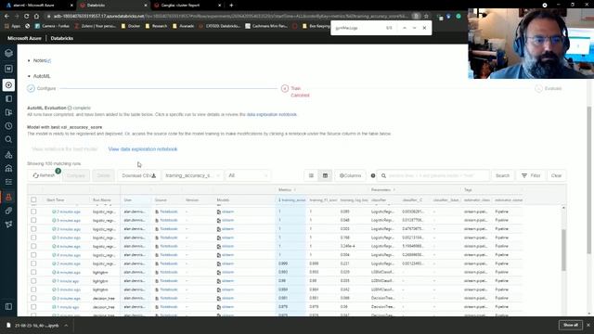Collapse the AutoML section
594x334 pixels.
point(29,76)
